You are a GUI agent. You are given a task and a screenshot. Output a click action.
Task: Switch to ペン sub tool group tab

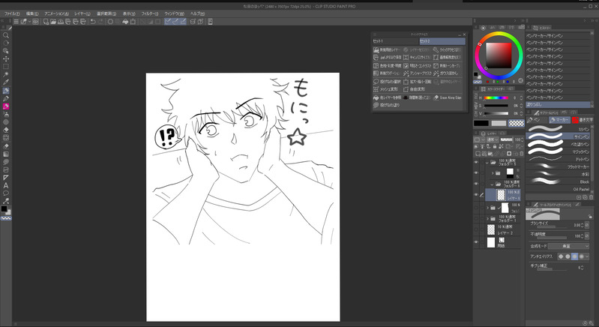pos(537,120)
